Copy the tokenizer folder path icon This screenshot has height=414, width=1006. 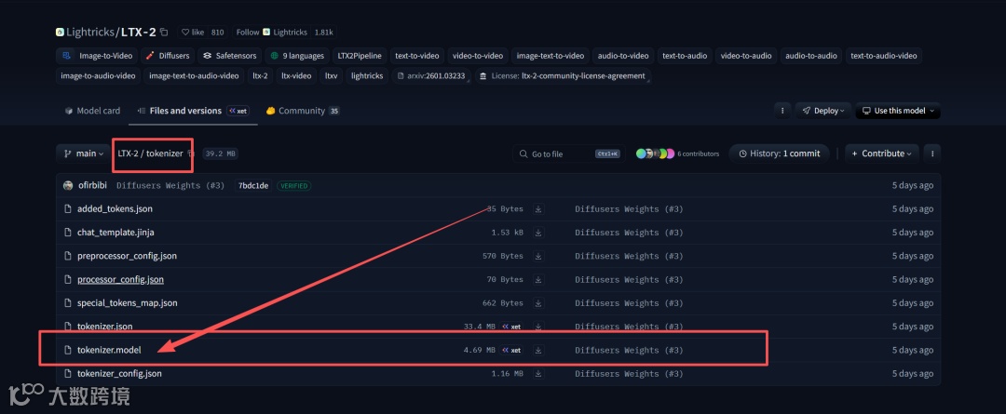point(190,154)
